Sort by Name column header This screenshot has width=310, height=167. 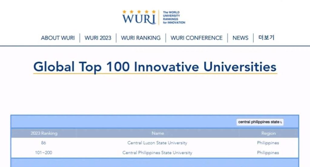pos(157,133)
